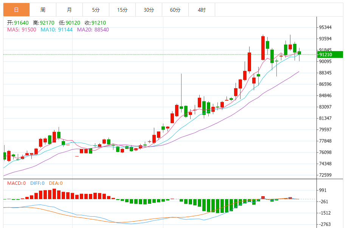This screenshot has width=346, height=228.
Task: Click the orange DEA:0 indicator label
Action: point(55,183)
